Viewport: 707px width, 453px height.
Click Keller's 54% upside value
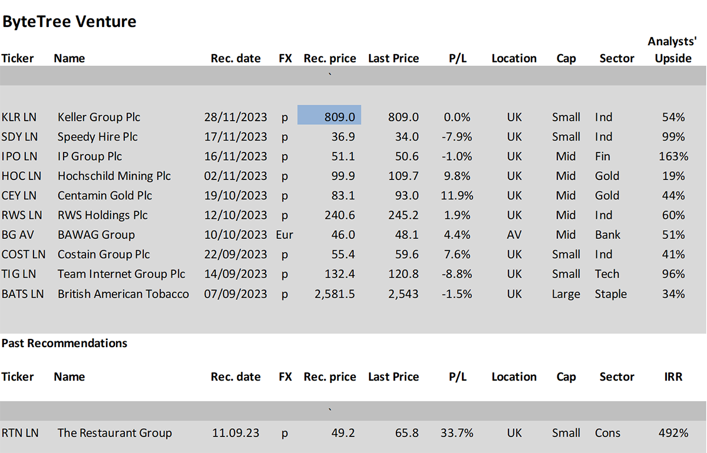tap(673, 117)
